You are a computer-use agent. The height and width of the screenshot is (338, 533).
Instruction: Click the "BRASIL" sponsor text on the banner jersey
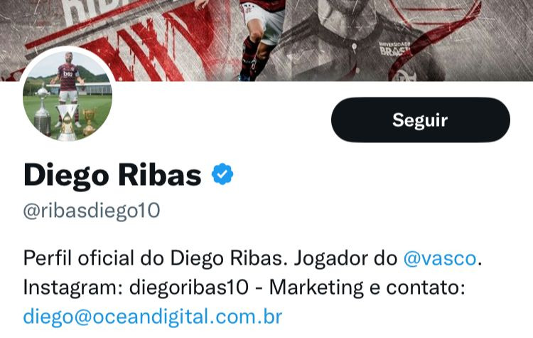coord(394,51)
